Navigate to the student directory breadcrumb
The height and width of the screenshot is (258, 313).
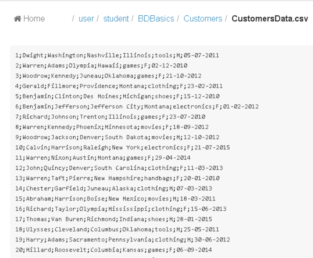(116, 19)
